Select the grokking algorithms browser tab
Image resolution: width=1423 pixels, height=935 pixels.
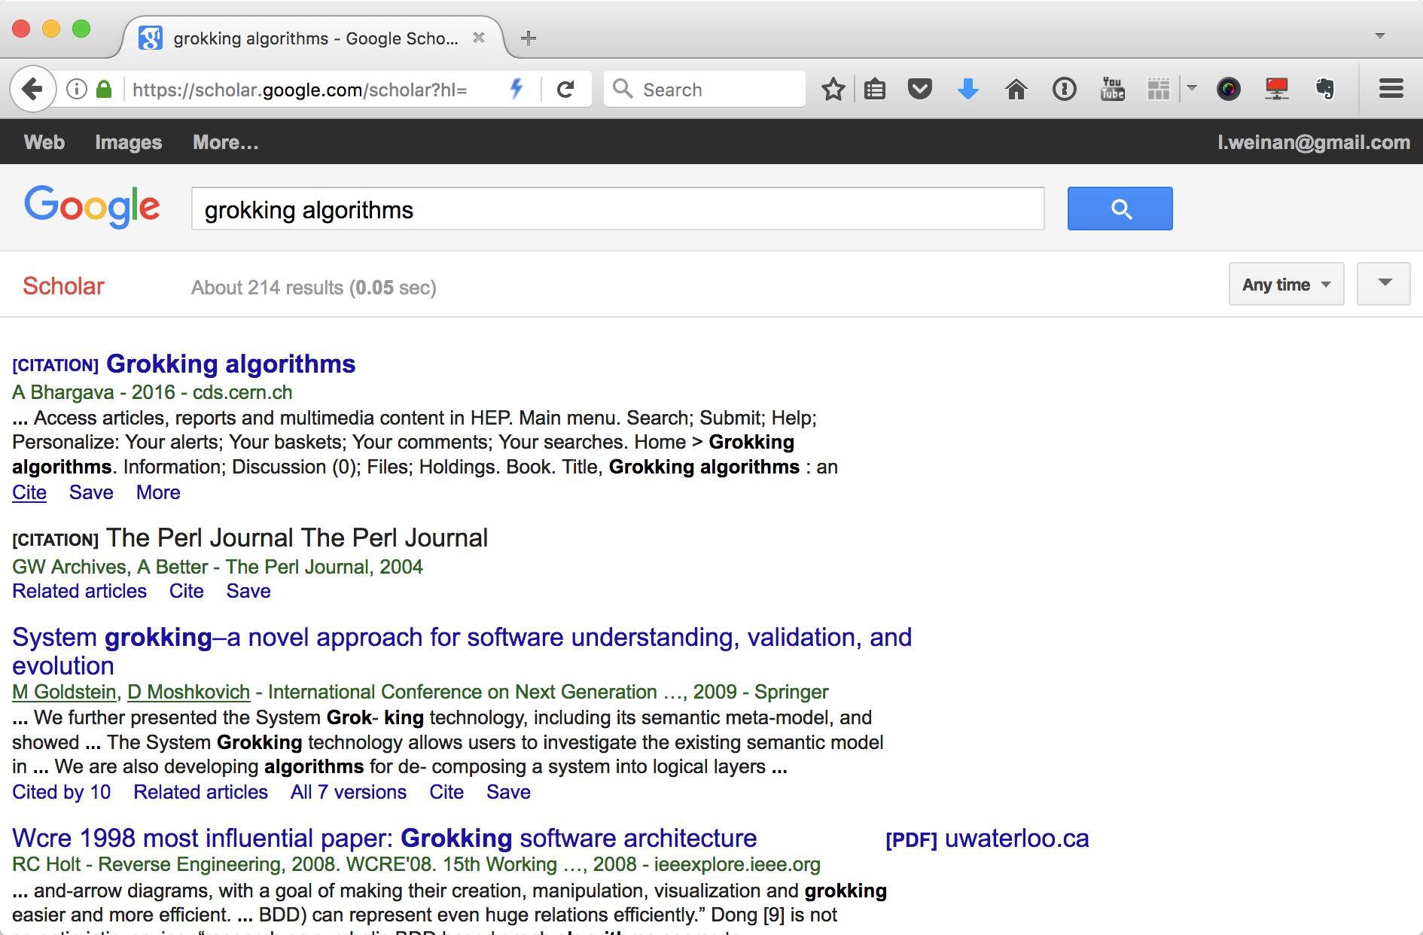[x=315, y=38]
